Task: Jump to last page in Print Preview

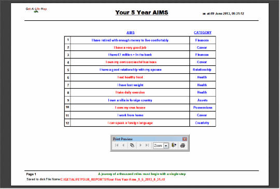Action: click(147, 145)
